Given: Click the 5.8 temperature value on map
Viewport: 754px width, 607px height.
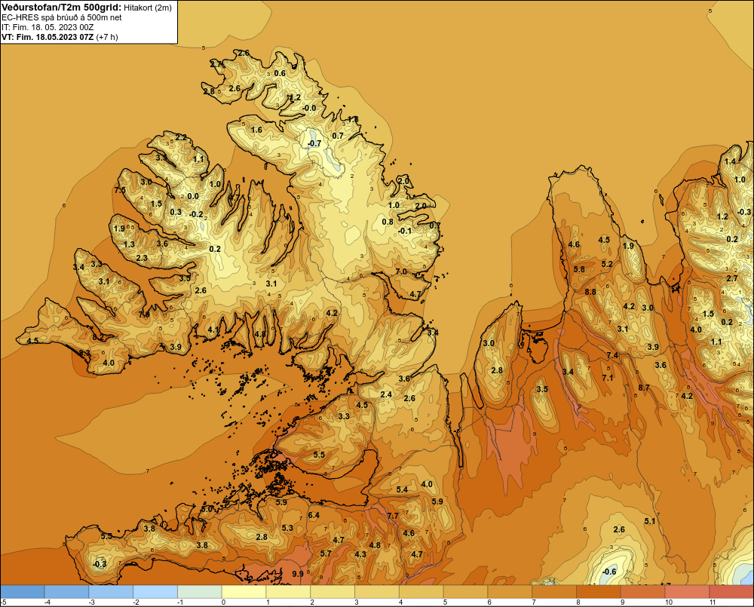Looking at the screenshot, I should (579, 269).
